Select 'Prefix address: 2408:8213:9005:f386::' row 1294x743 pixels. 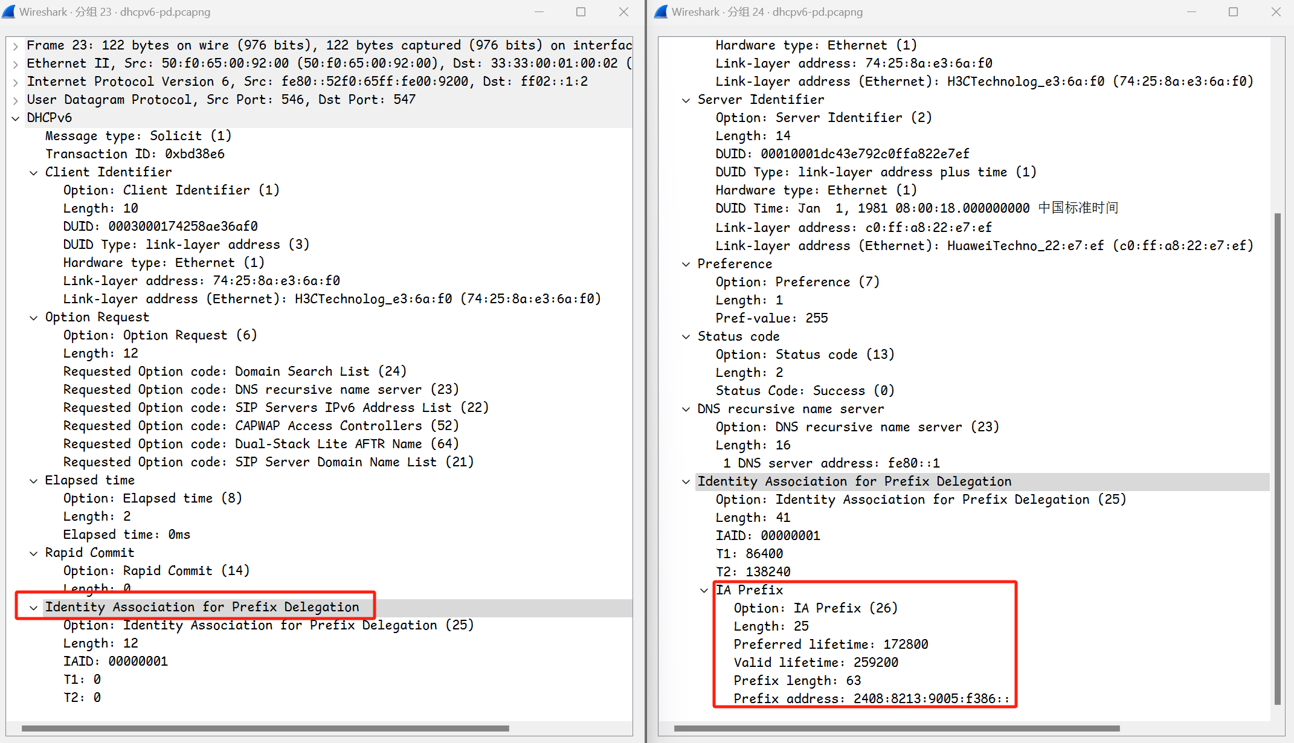pyautogui.click(x=872, y=699)
